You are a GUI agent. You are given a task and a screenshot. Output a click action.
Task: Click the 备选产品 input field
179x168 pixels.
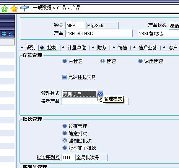95,101
